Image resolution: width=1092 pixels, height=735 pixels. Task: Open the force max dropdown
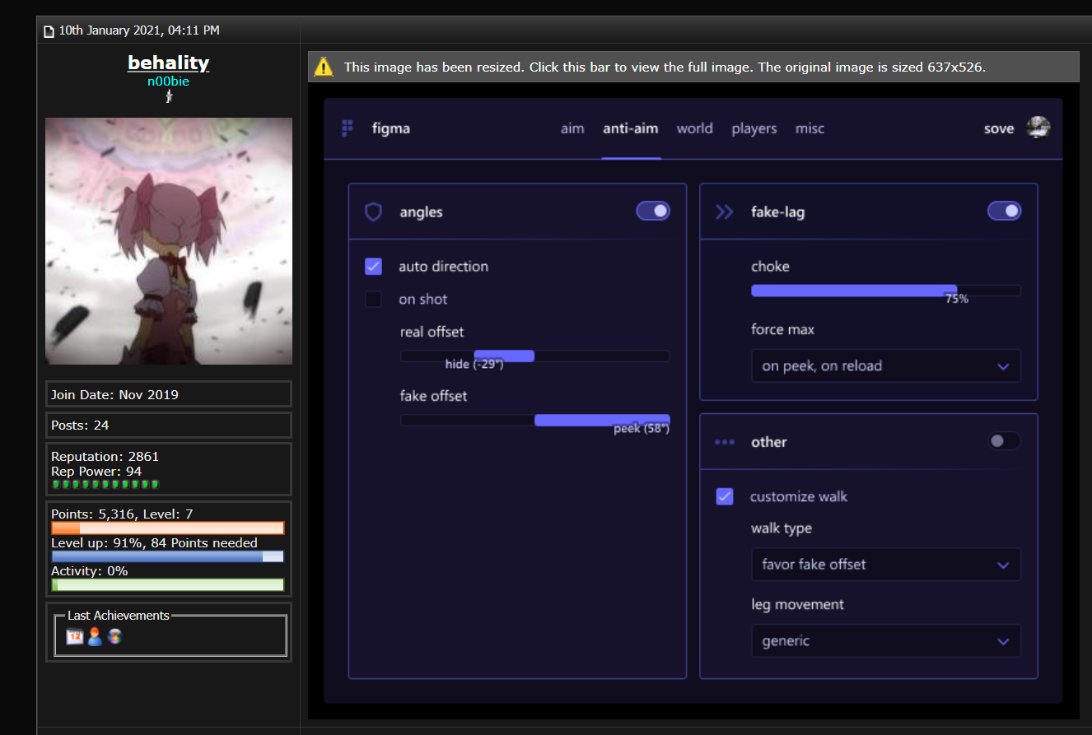(x=886, y=366)
